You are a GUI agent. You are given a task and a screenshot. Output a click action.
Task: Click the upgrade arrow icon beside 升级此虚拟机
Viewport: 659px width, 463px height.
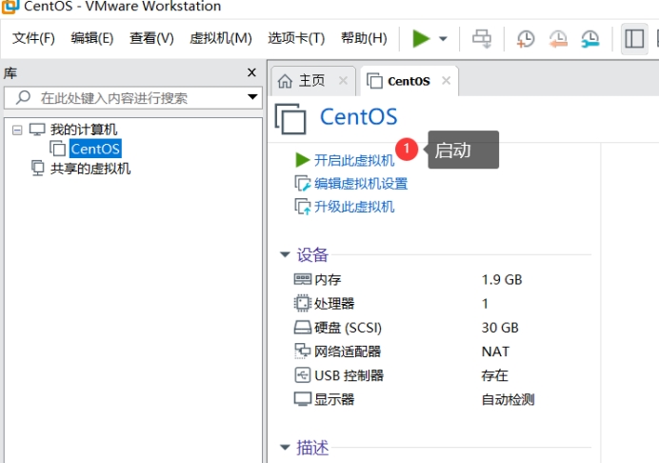click(x=303, y=207)
